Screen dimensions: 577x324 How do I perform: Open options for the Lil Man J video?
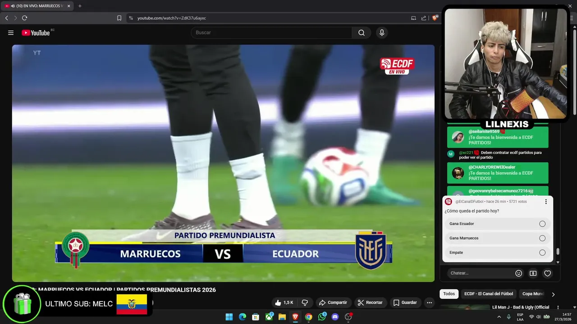coord(558,308)
